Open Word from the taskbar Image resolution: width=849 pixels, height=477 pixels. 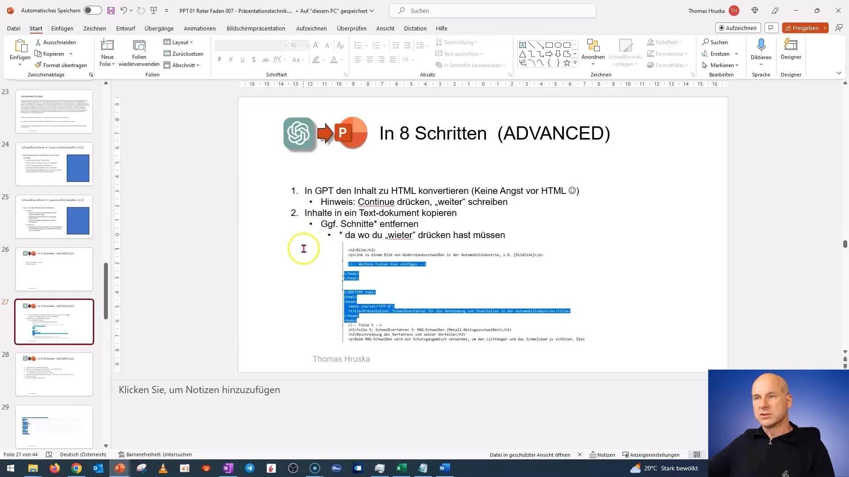tap(444, 468)
